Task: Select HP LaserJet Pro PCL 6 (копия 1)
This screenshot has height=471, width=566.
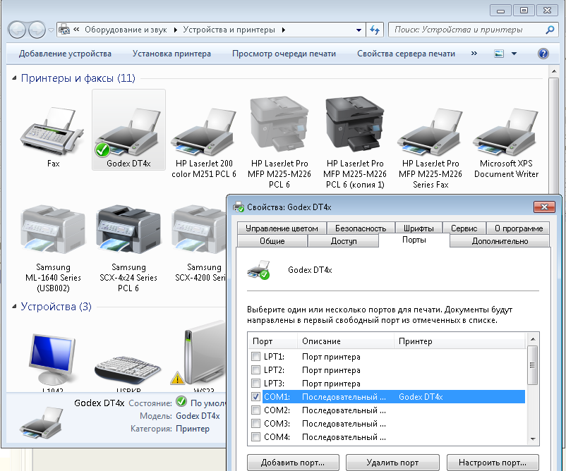Action: (355, 124)
